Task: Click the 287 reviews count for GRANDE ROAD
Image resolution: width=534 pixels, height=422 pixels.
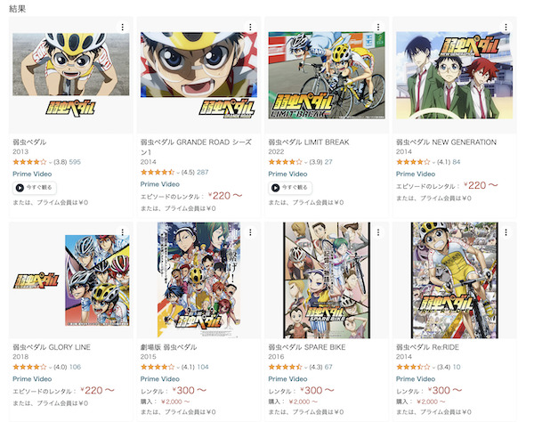Action: [x=203, y=171]
